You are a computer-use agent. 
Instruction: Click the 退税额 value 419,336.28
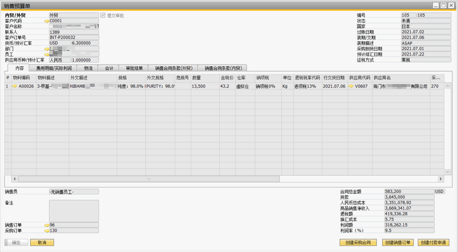pyautogui.click(x=409, y=214)
